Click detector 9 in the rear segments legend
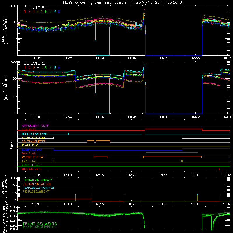 coord(59,67)
